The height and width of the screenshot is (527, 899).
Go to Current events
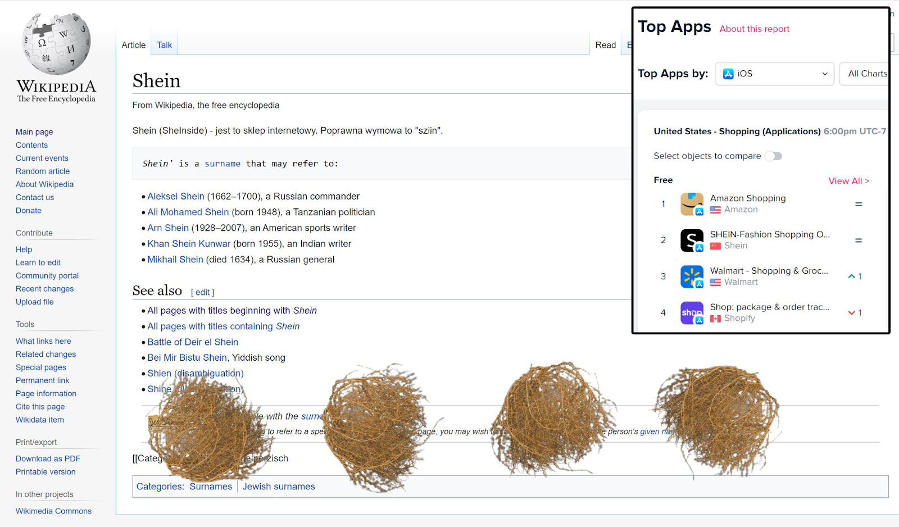pyautogui.click(x=42, y=158)
